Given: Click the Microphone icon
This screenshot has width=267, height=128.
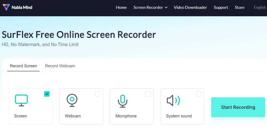Looking at the screenshot, I should [122, 101].
